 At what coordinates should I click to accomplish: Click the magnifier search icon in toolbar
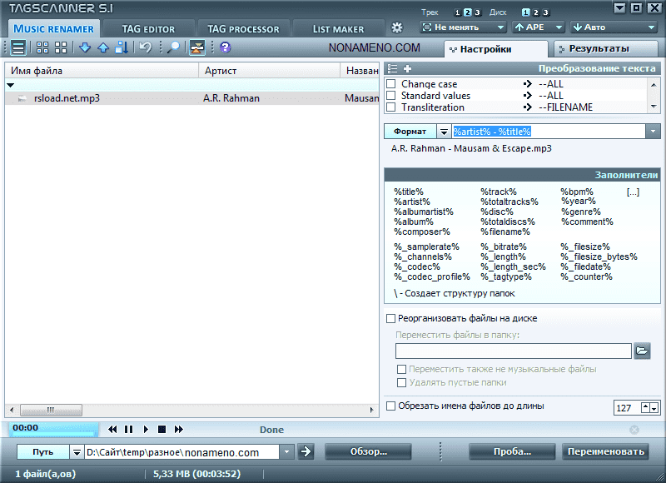pyautogui.click(x=173, y=47)
